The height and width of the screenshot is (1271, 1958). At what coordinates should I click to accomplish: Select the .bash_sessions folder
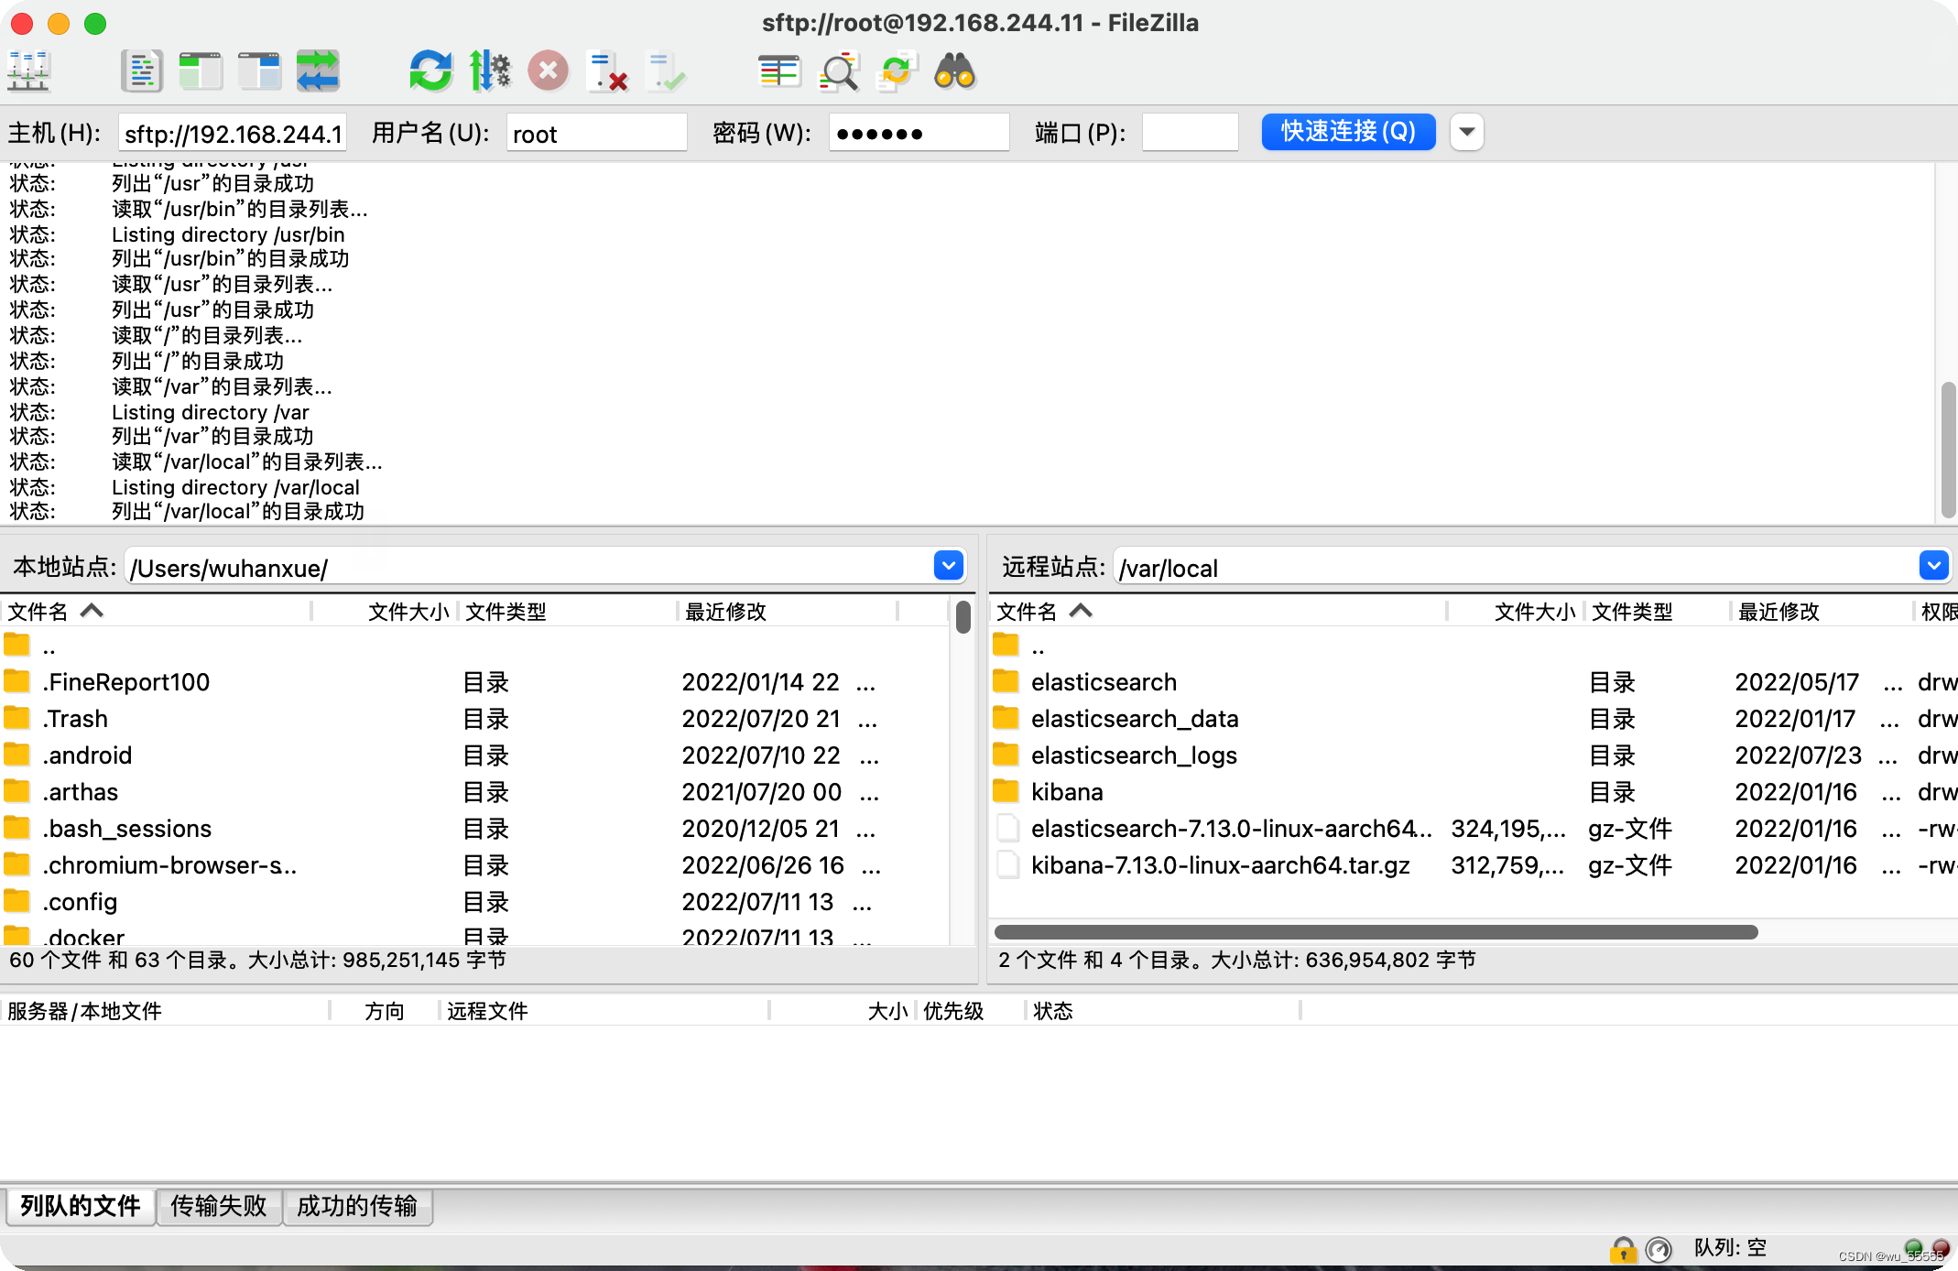(x=474, y=829)
